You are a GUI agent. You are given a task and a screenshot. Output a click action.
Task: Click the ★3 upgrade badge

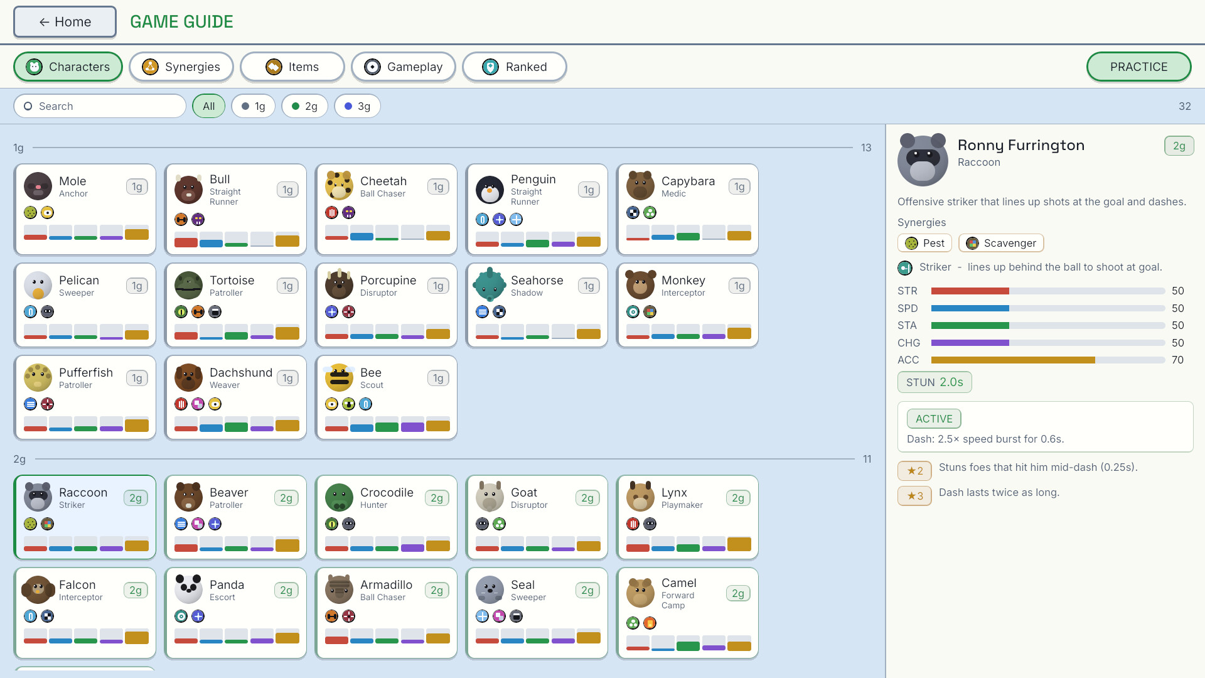coord(914,496)
